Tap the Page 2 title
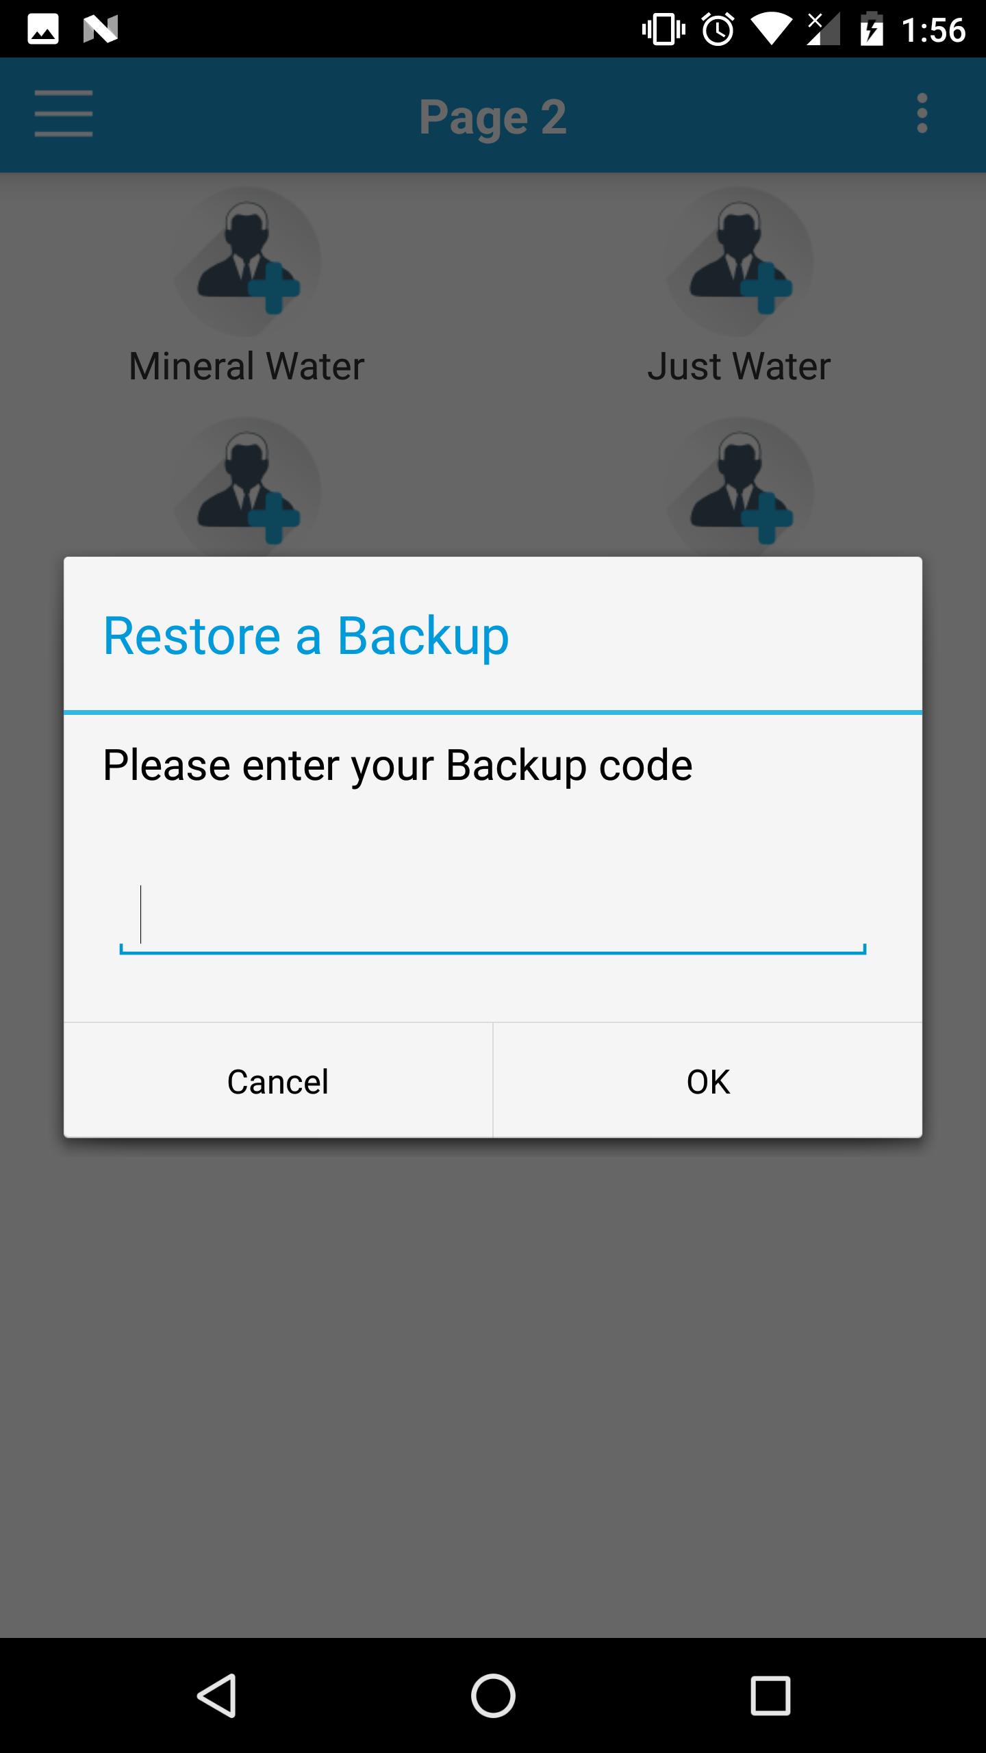Screen dimensions: 986x1753 pos(493,116)
